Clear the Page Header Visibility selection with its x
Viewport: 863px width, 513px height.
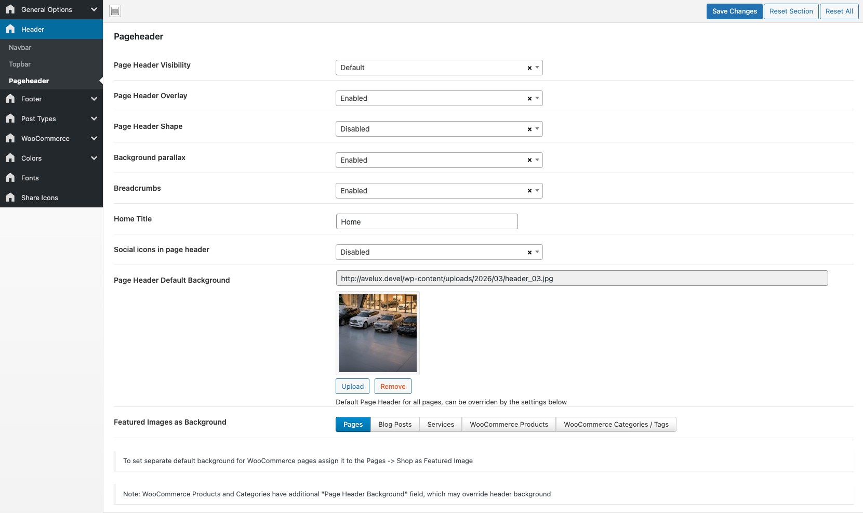pos(529,68)
